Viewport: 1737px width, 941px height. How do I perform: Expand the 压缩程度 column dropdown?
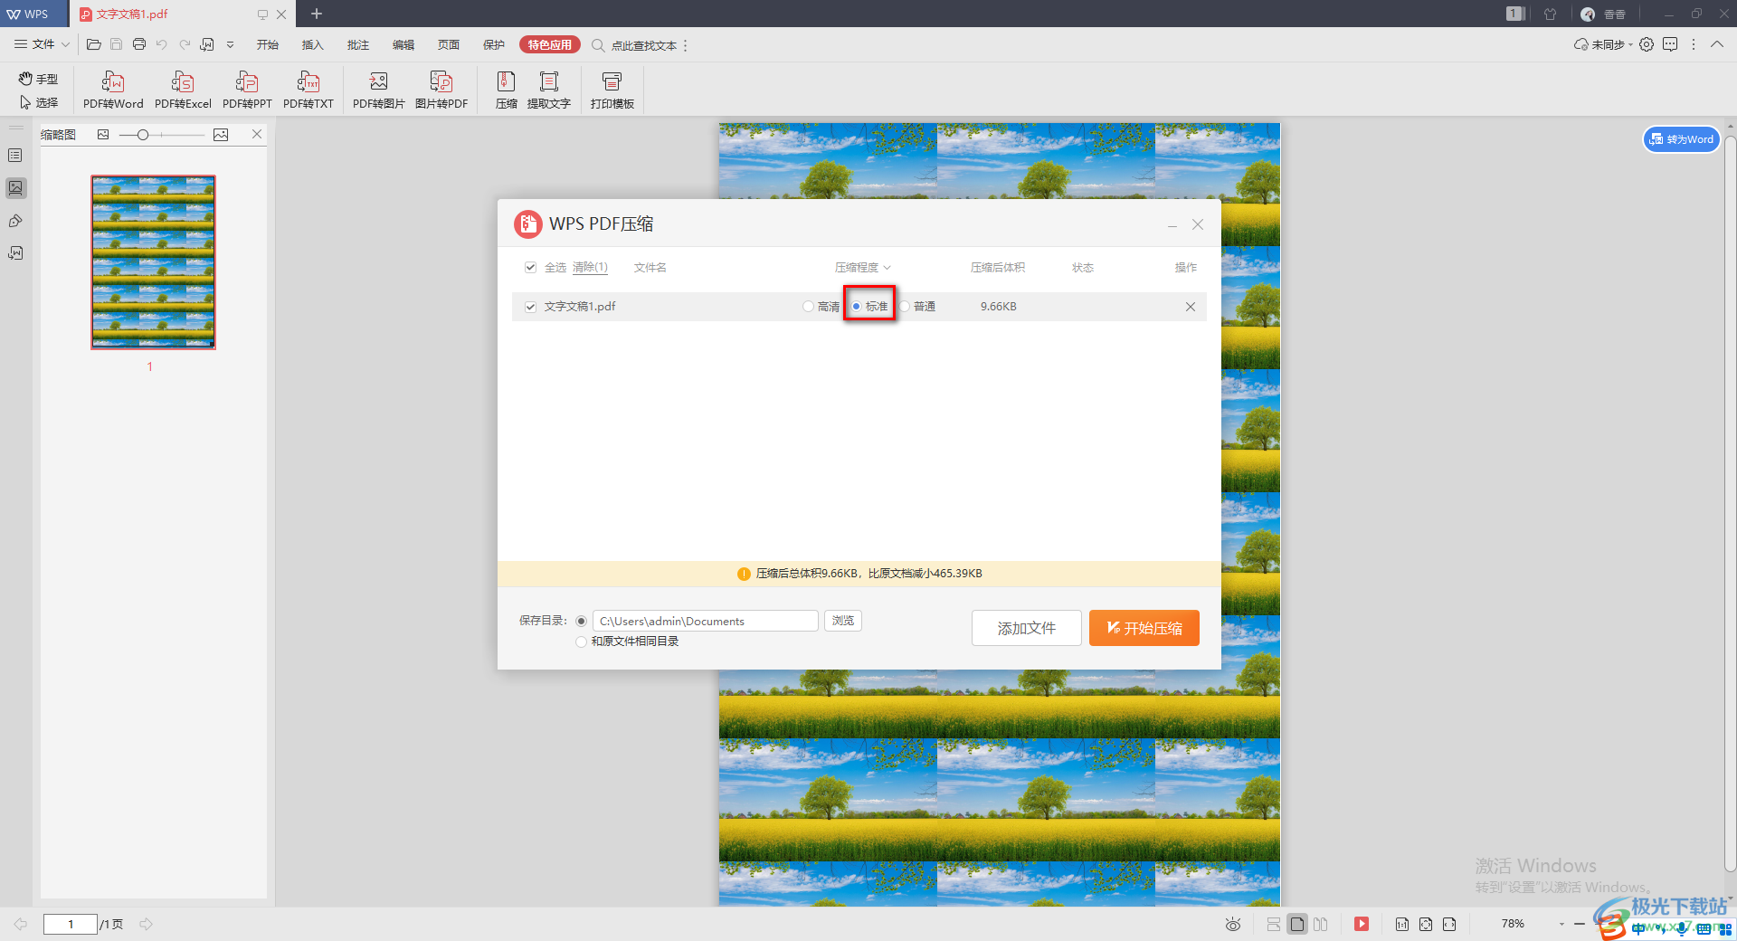tap(863, 268)
